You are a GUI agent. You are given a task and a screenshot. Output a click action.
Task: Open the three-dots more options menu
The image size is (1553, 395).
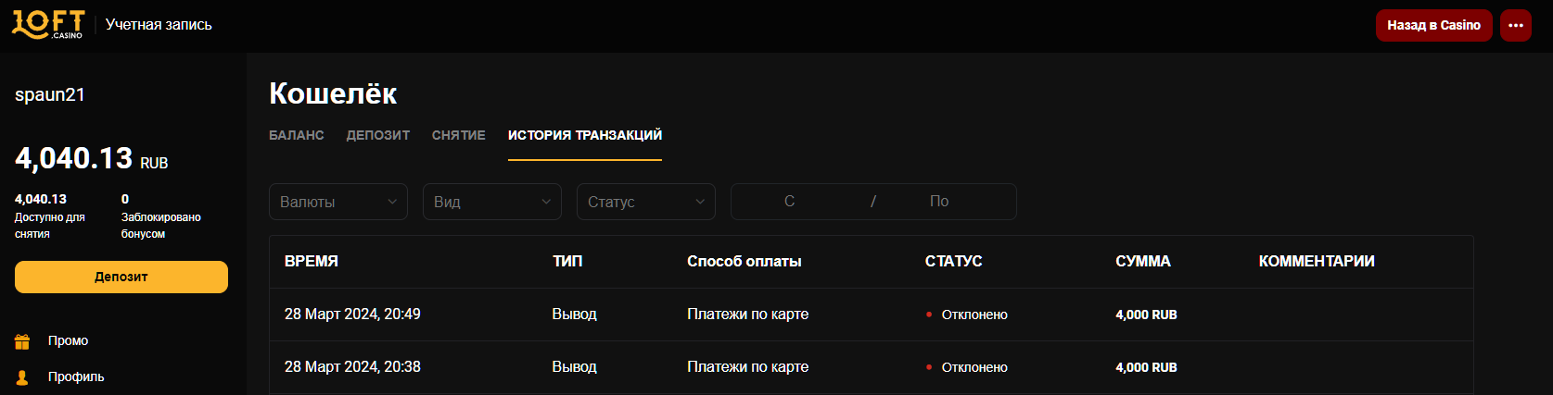pyautogui.click(x=1516, y=26)
